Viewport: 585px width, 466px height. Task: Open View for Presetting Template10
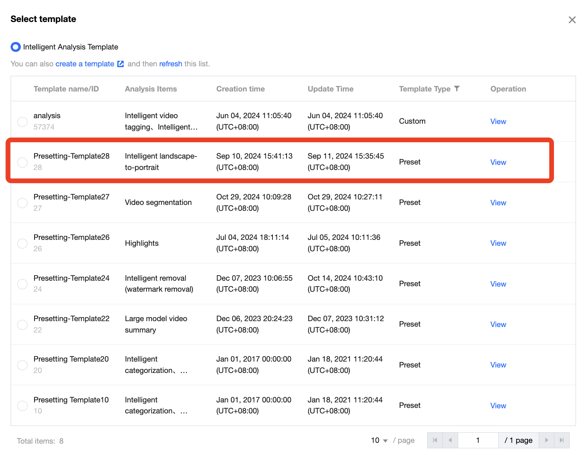click(498, 406)
